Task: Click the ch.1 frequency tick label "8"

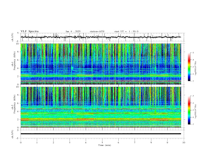Action: pyautogui.click(x=19, y=52)
